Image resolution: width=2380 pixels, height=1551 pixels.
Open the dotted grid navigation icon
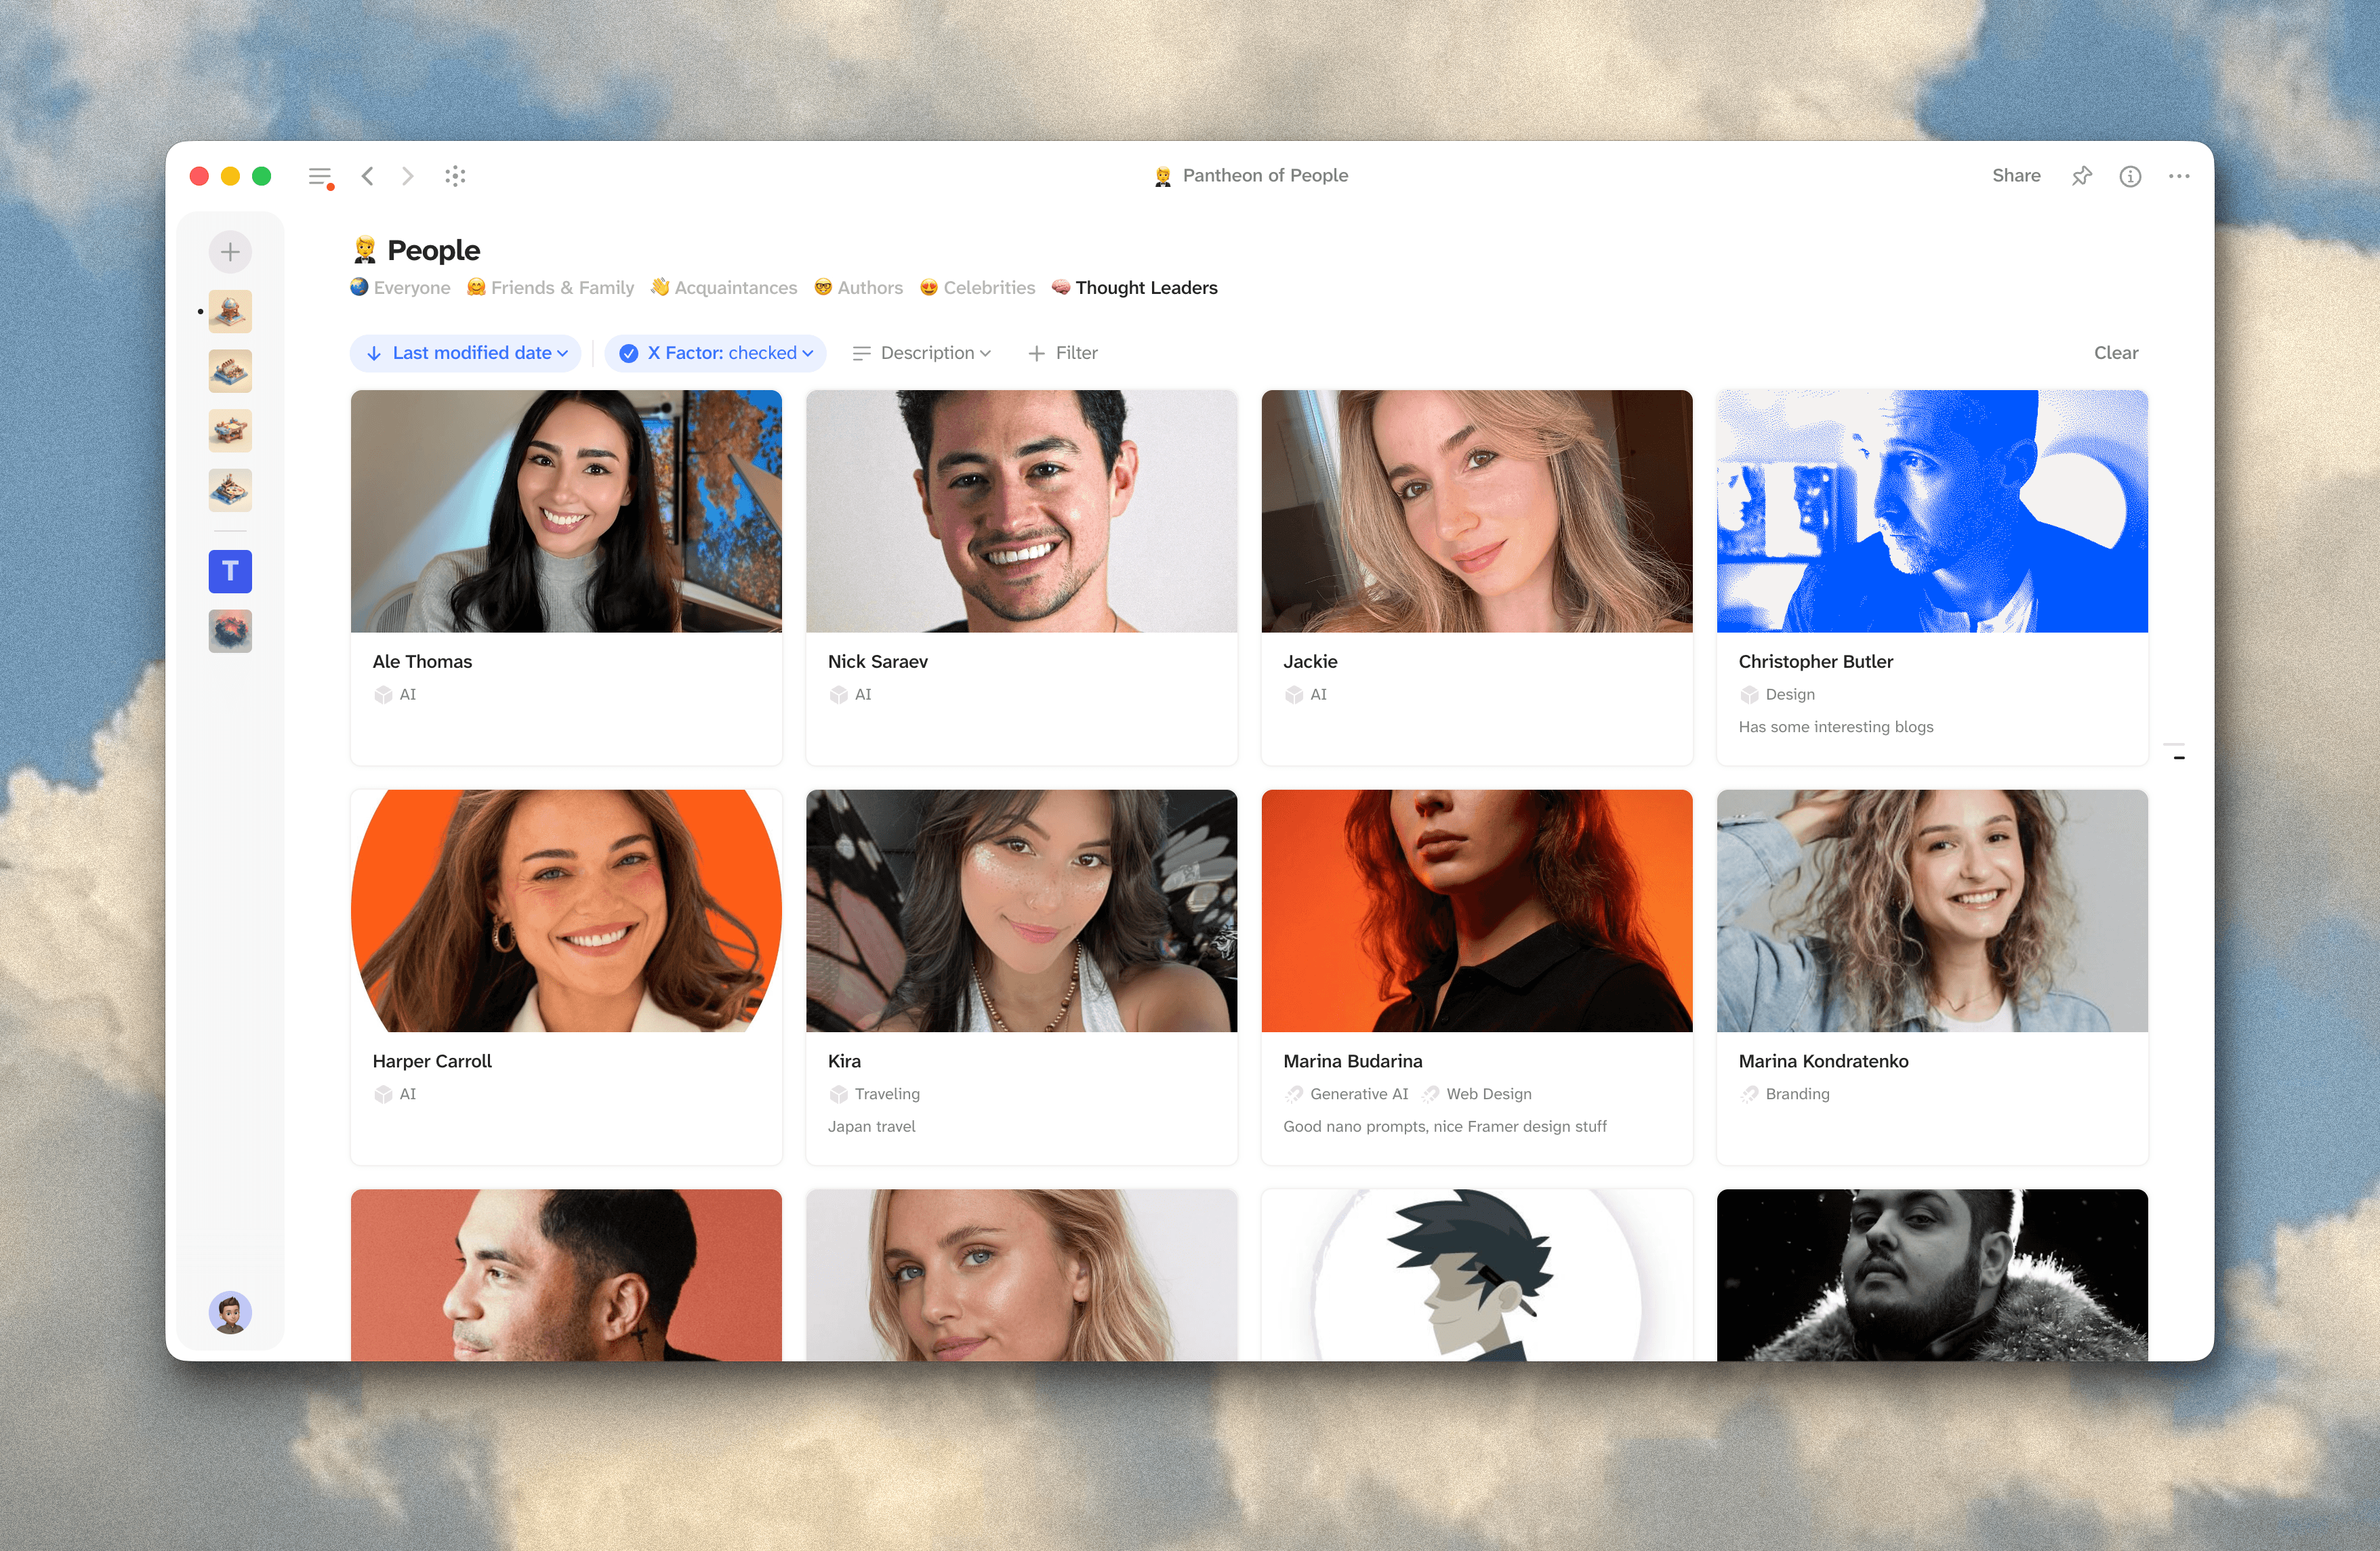pyautogui.click(x=455, y=177)
